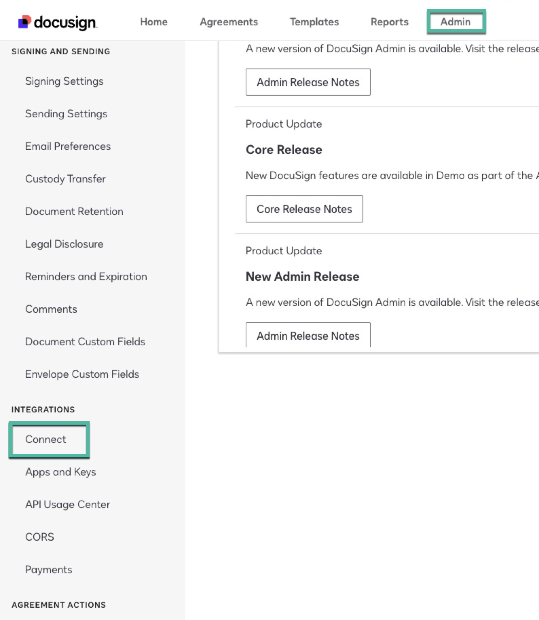Open the Custody Transfer page
This screenshot has height=620, width=539.
[x=65, y=179]
